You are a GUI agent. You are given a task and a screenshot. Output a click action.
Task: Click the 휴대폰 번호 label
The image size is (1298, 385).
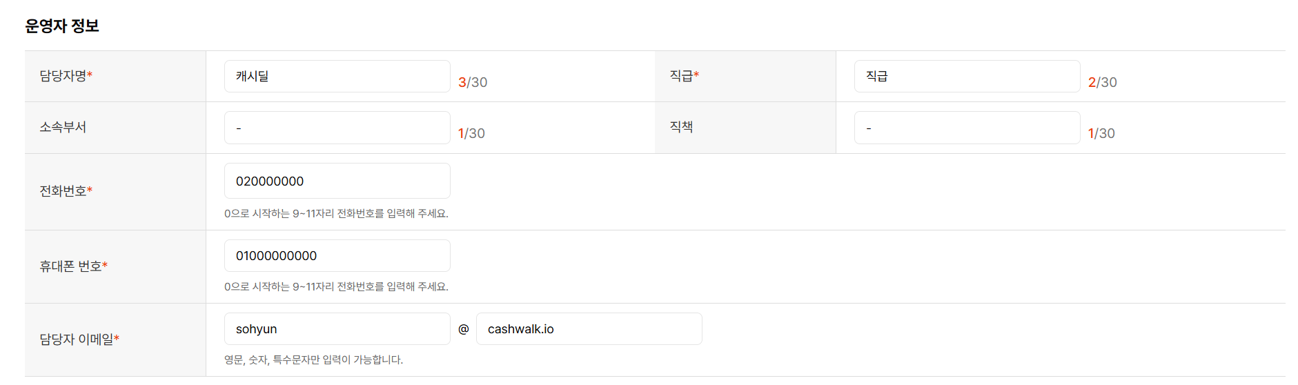pyautogui.click(x=71, y=266)
